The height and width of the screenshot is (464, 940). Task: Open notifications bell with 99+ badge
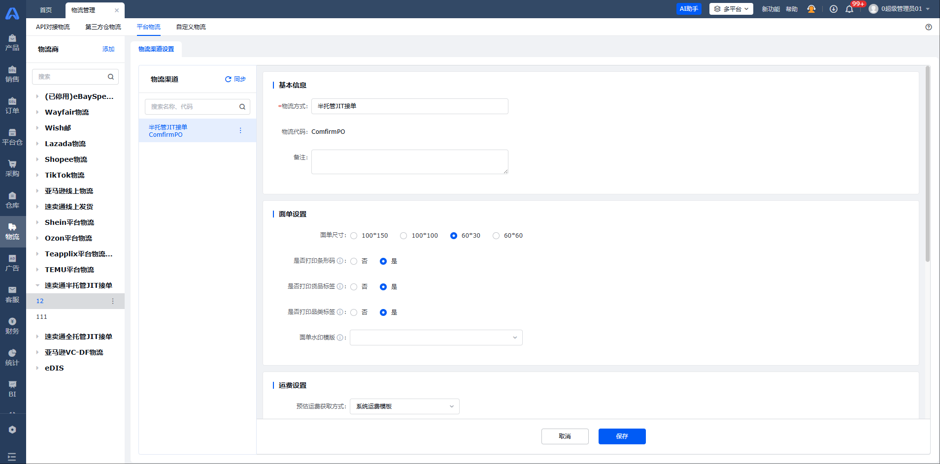click(x=849, y=9)
